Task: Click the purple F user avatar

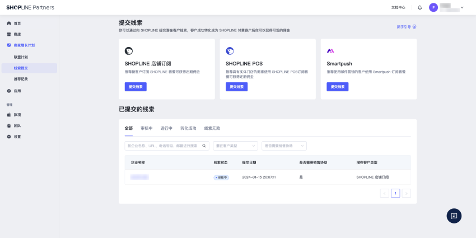Action: pyautogui.click(x=433, y=8)
